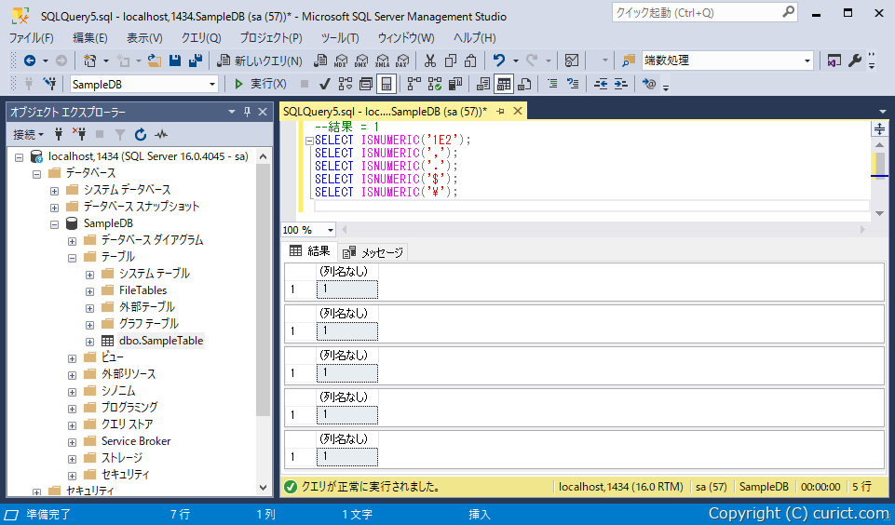
Task: Open the 100 % zoom dropdown
Action: [330, 230]
